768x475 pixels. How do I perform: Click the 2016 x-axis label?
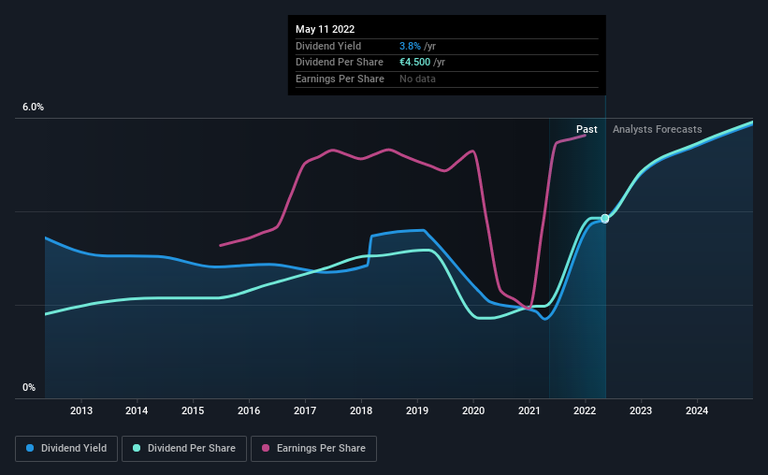(249, 410)
